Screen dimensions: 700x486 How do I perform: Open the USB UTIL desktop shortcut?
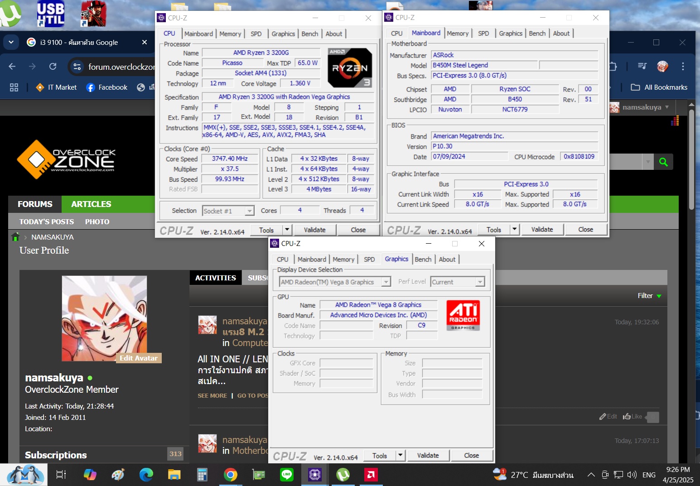(50, 14)
